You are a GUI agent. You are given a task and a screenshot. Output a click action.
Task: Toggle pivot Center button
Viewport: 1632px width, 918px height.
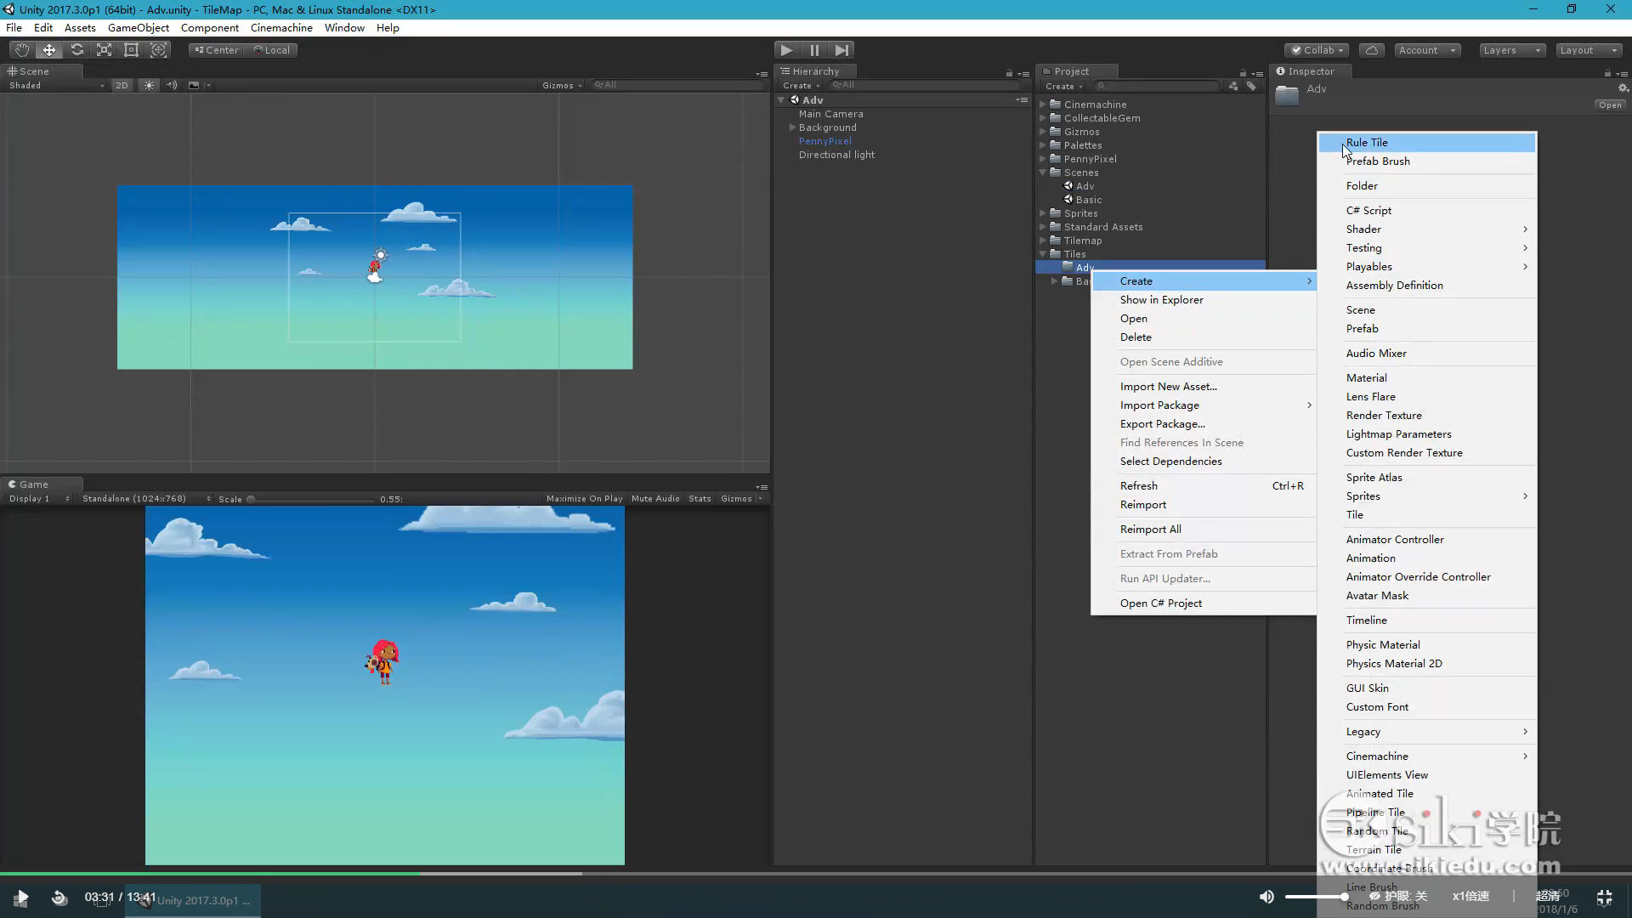[x=217, y=50]
